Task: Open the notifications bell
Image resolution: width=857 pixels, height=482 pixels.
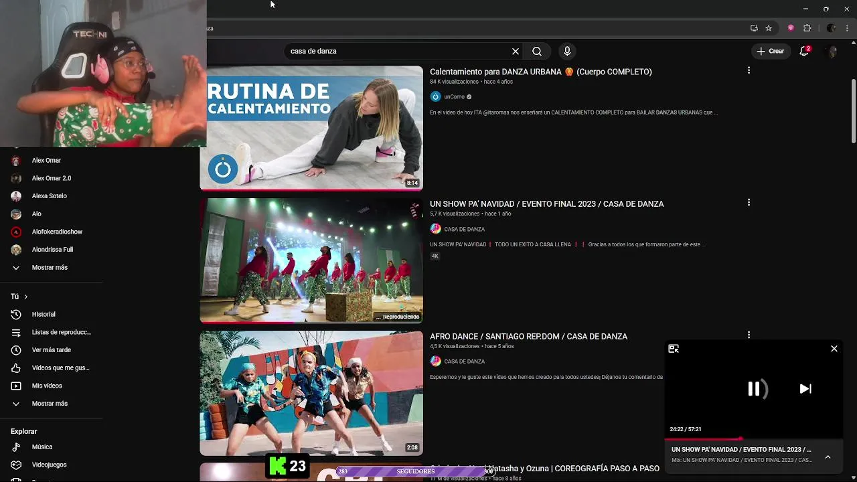Action: click(804, 52)
